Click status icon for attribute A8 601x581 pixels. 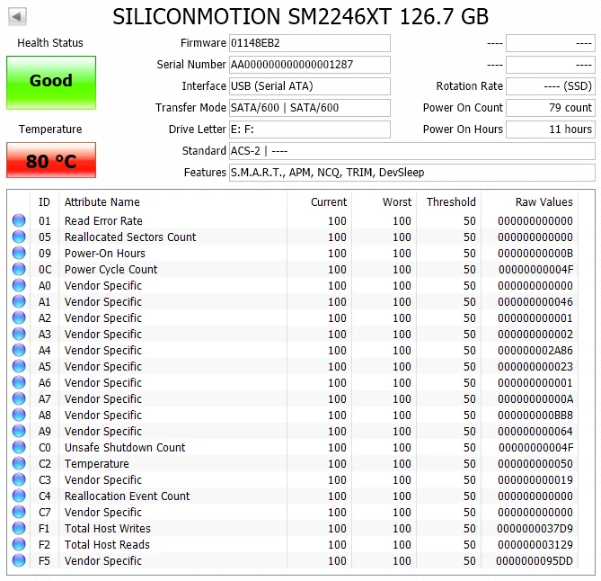tap(19, 415)
